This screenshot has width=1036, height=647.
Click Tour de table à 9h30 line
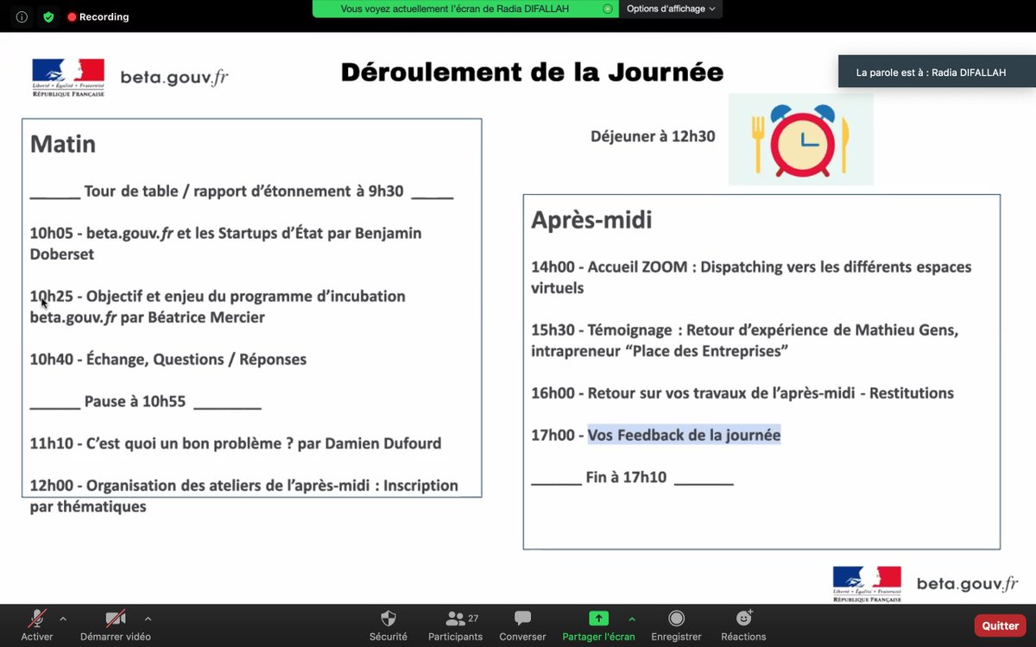(x=242, y=191)
